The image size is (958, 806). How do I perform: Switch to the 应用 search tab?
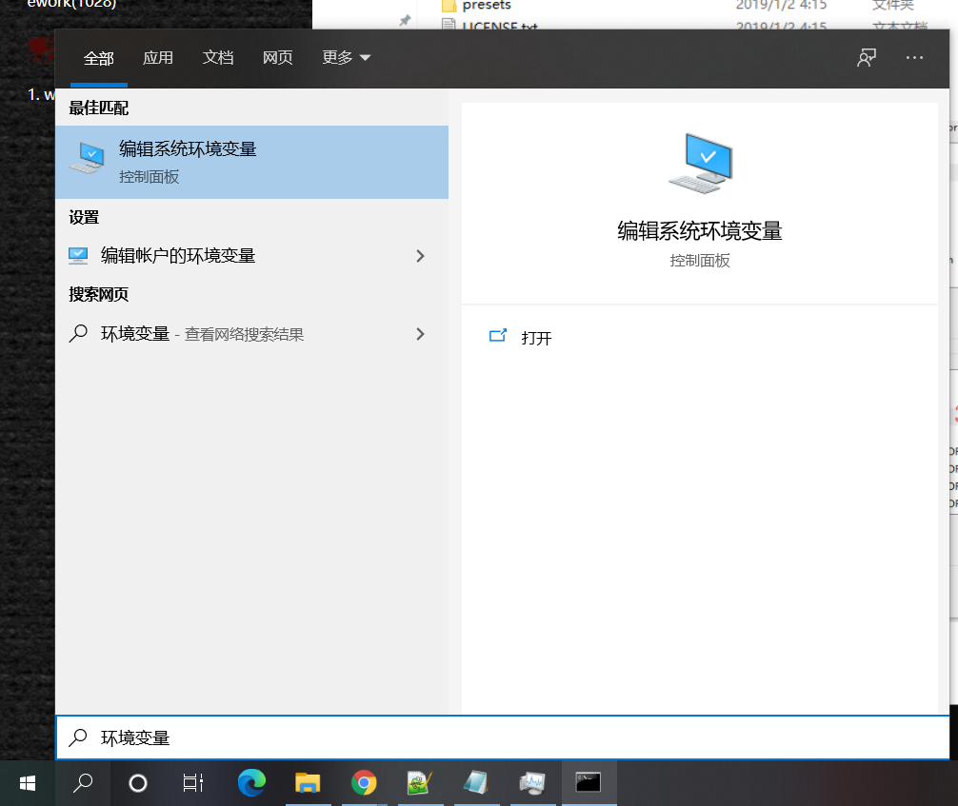[158, 58]
